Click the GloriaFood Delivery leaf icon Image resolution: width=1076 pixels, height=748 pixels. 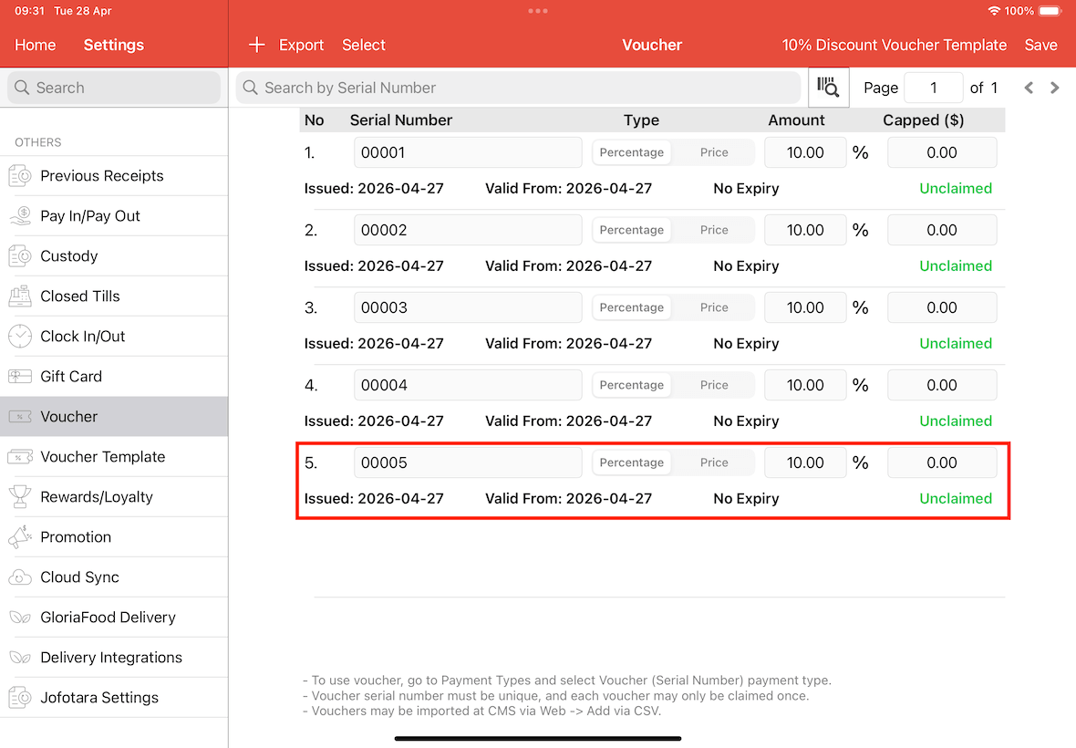20,618
